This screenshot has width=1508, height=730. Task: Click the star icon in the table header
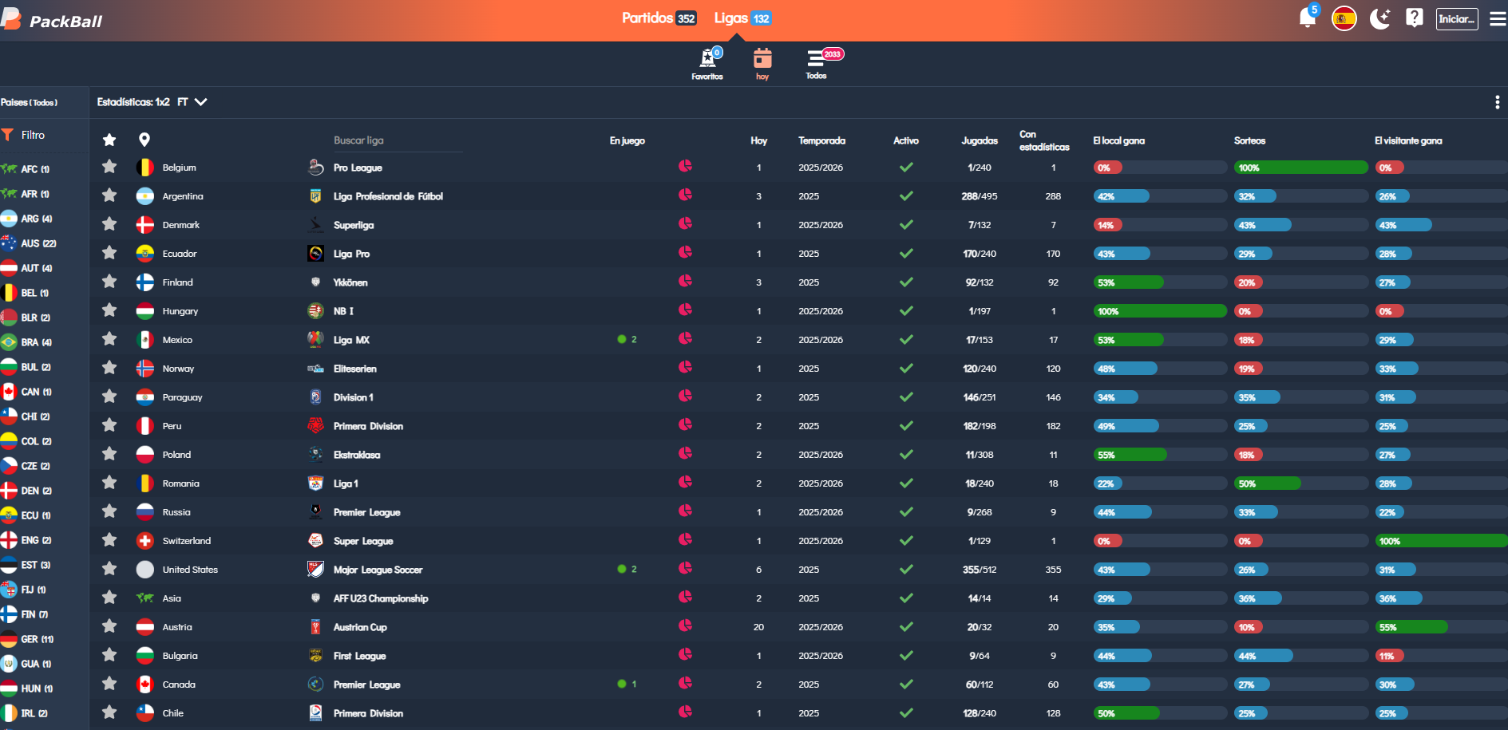pos(109,140)
